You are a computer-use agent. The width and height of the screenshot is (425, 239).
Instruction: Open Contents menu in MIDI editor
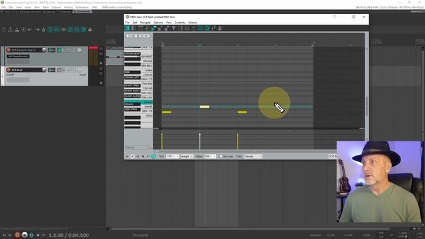tap(180, 23)
